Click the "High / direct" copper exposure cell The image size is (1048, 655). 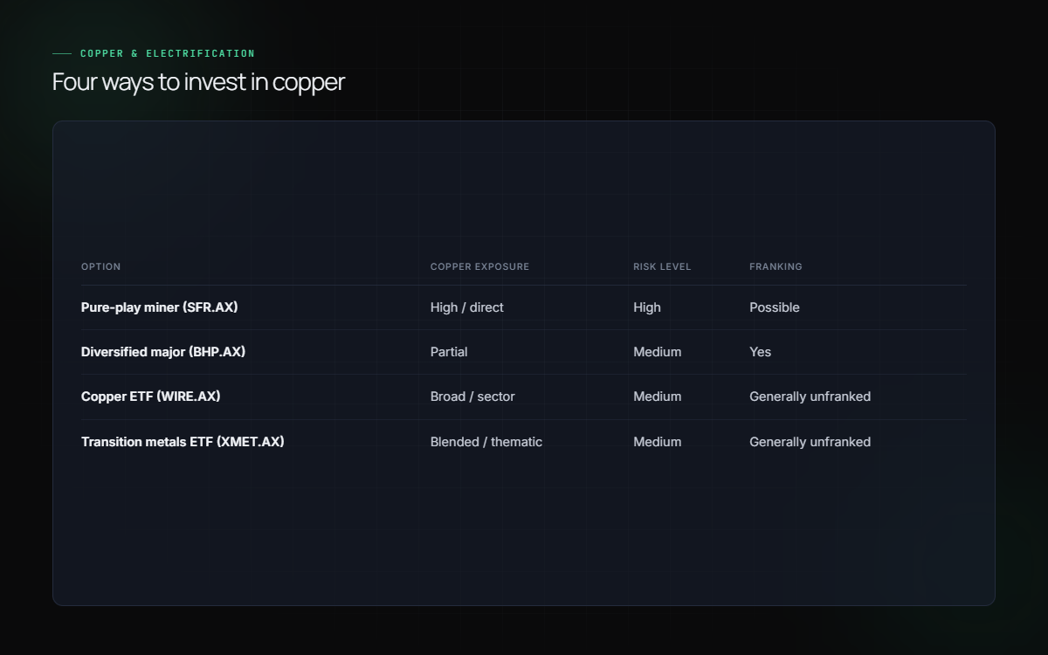pos(467,307)
